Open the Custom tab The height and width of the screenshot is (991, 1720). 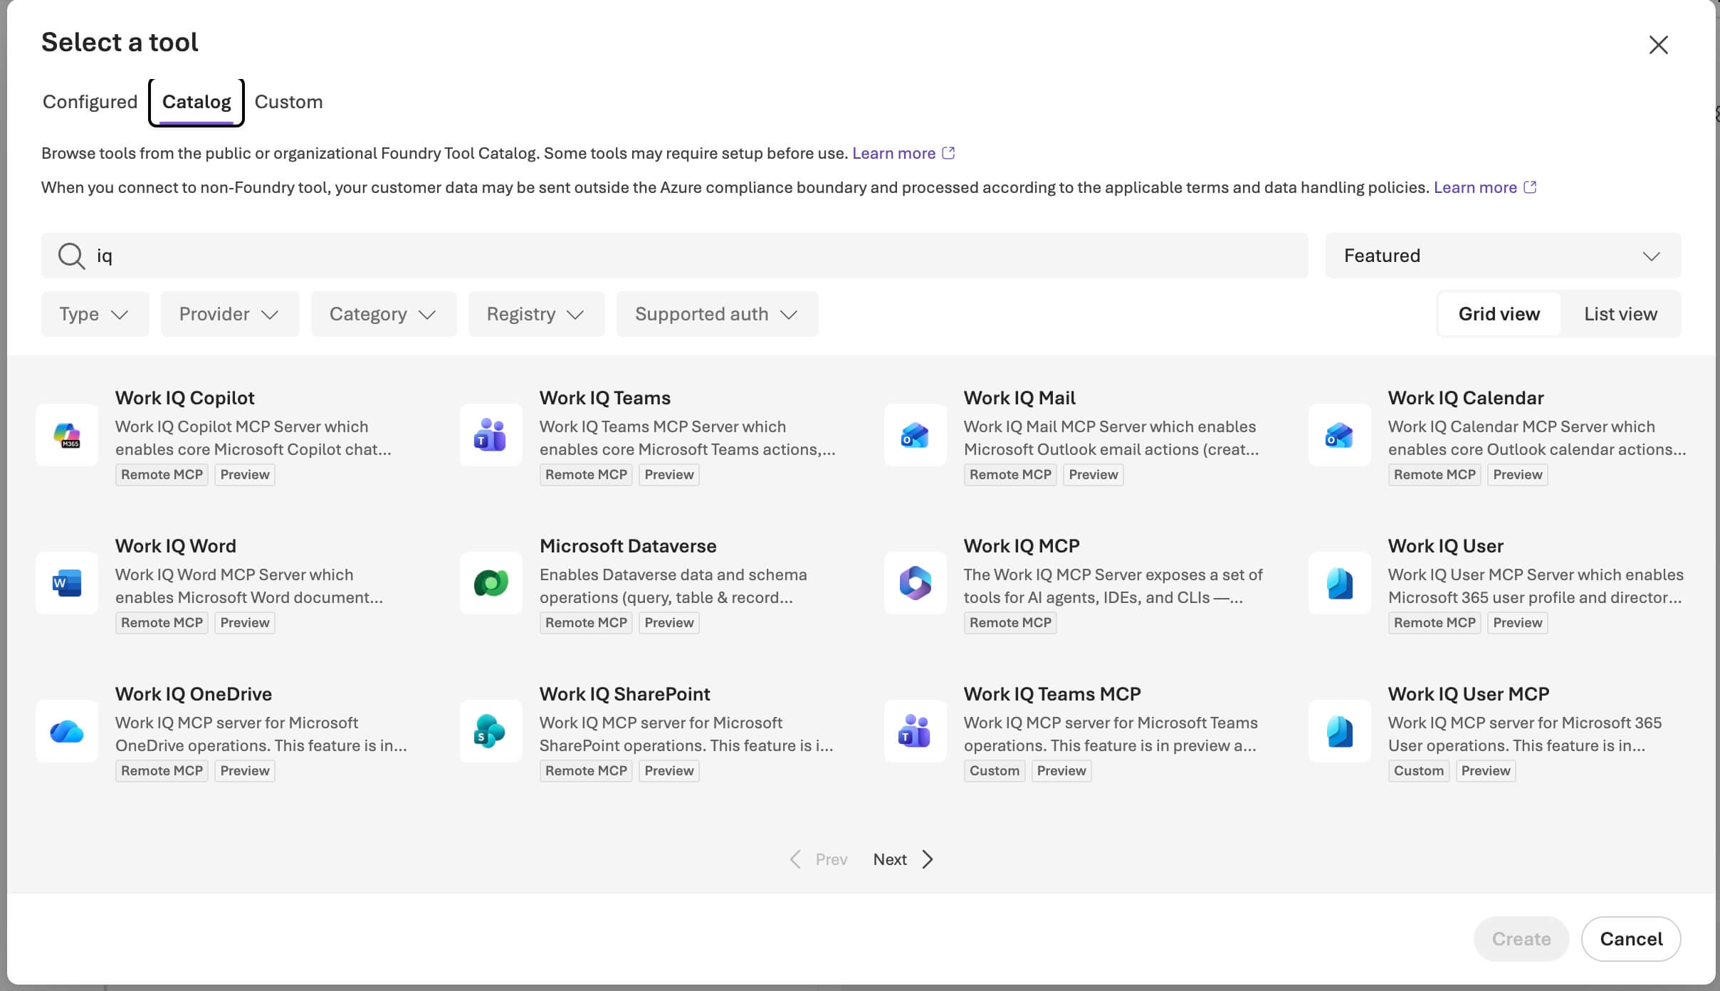pos(288,102)
